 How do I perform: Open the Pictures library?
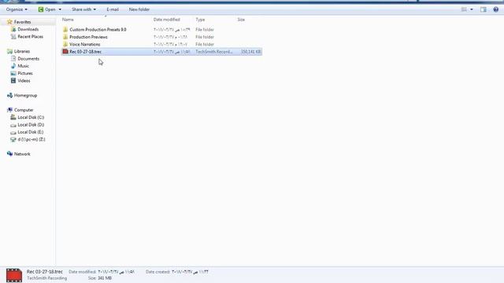tap(25, 73)
